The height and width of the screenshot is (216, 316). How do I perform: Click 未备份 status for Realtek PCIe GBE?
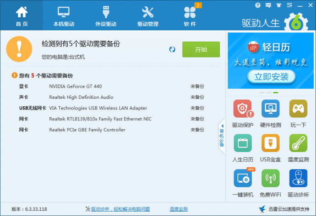197,130
